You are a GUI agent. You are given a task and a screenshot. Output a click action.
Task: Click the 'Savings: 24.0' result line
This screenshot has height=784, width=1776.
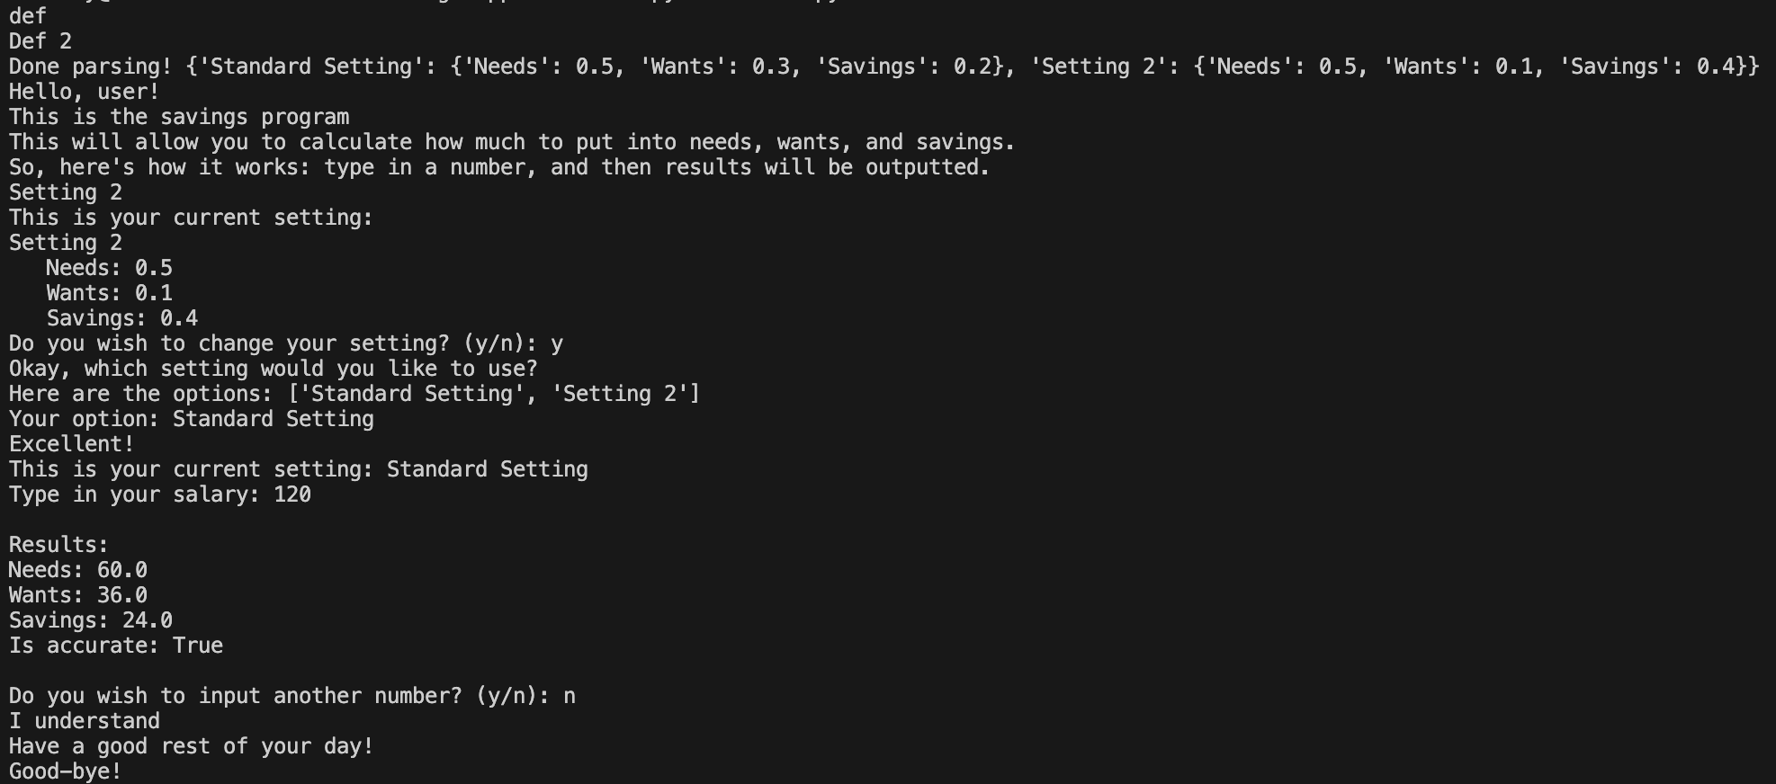tap(91, 620)
